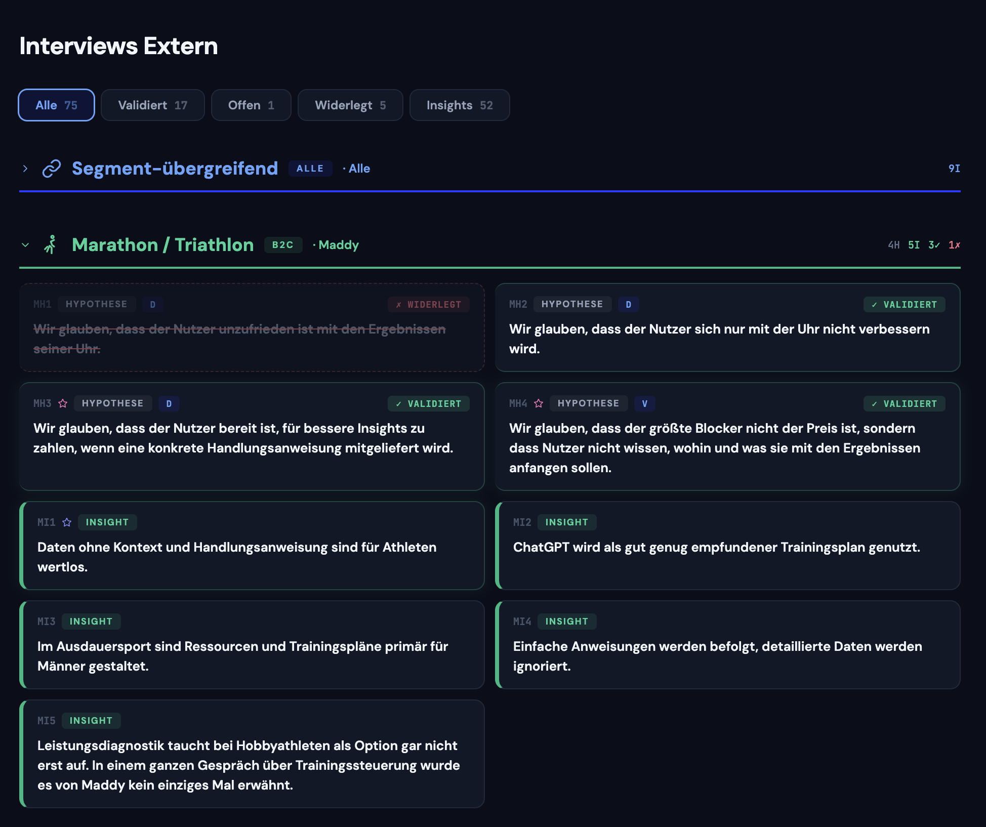
Task: Click the 4H hypothesis counter
Action: pos(894,245)
